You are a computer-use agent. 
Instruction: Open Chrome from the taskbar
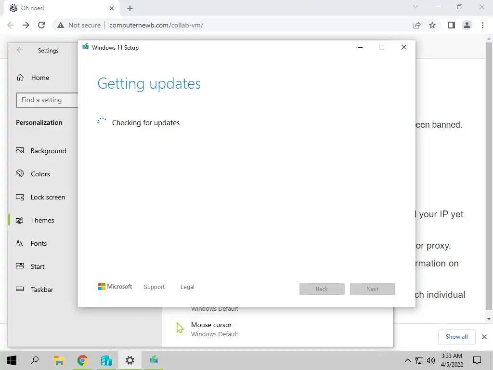[x=82, y=360]
